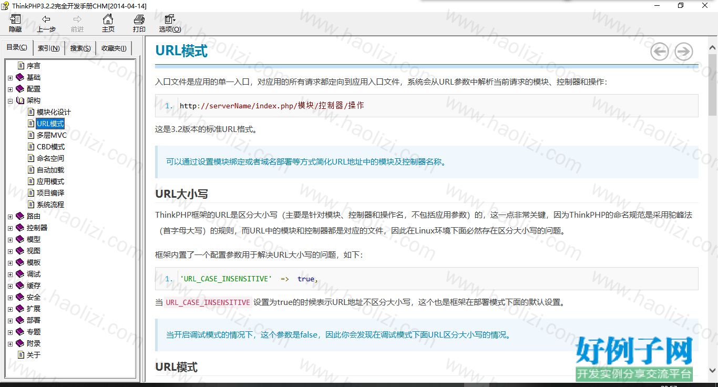
Task: Expand the 调试 tree node
Action: [x=11, y=274]
